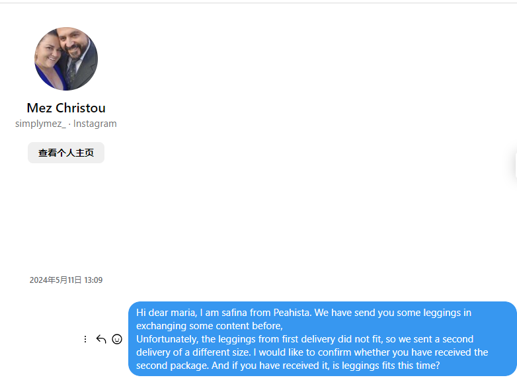Click the 13:09 time in the timestamp
This screenshot has height=392, width=517.
[93, 280]
